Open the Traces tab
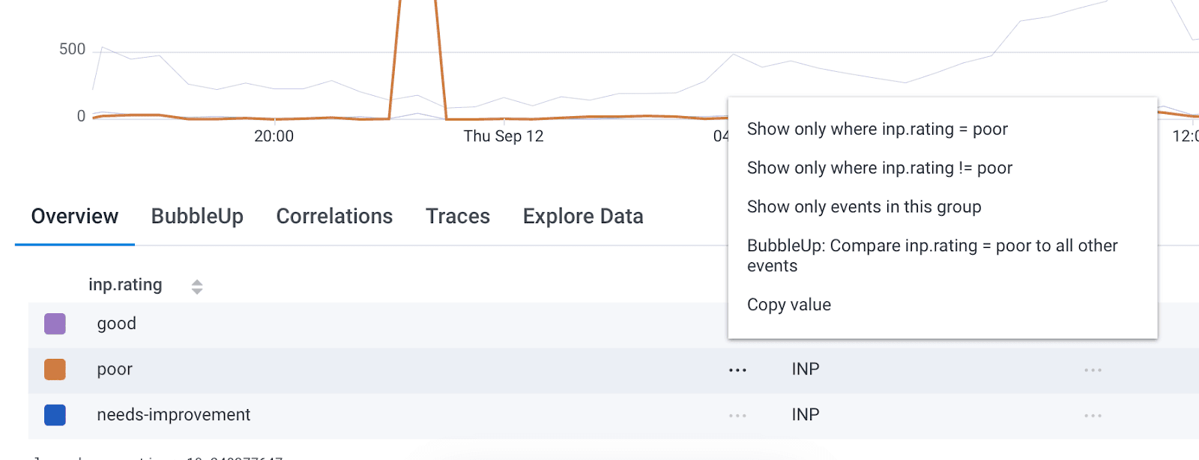The height and width of the screenshot is (460, 1199). coord(458,217)
